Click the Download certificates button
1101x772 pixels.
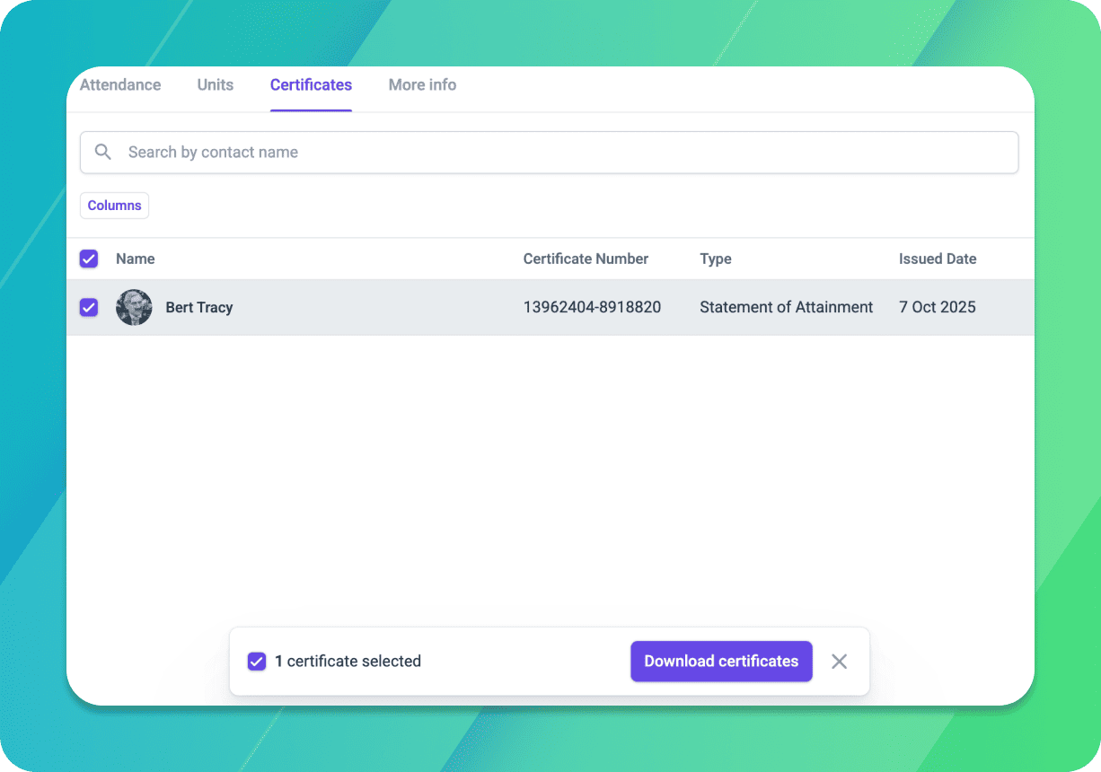(x=721, y=662)
